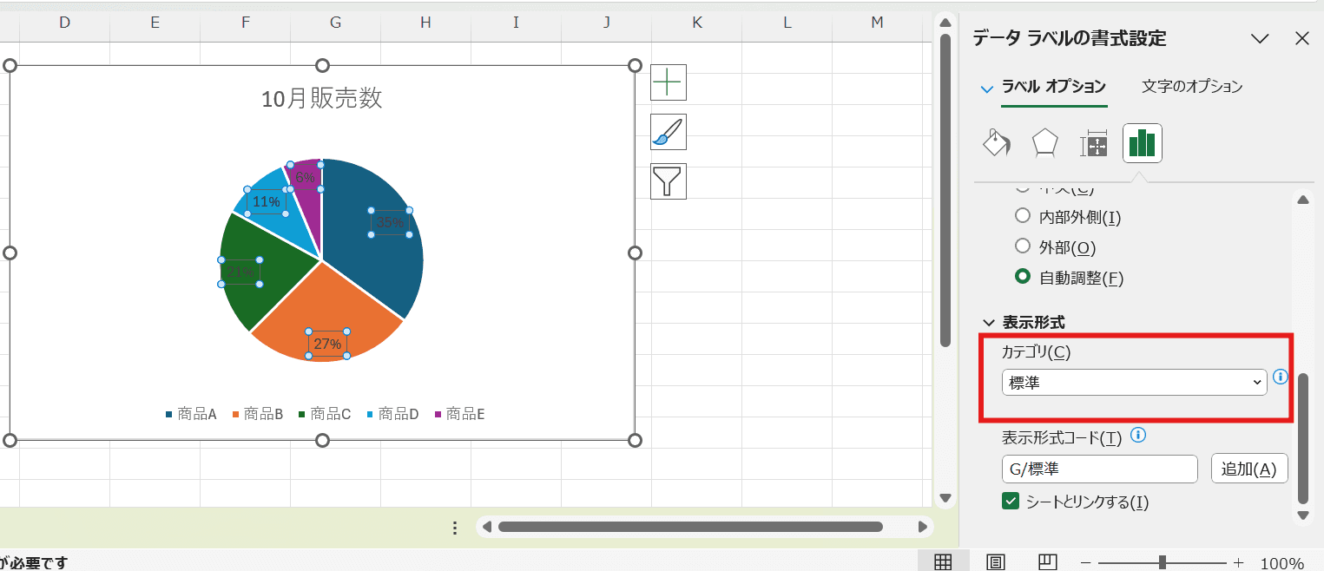1324x571 pixels.
Task: Click the info icon beside カテゴリ dropdown
Action: pos(1280,377)
